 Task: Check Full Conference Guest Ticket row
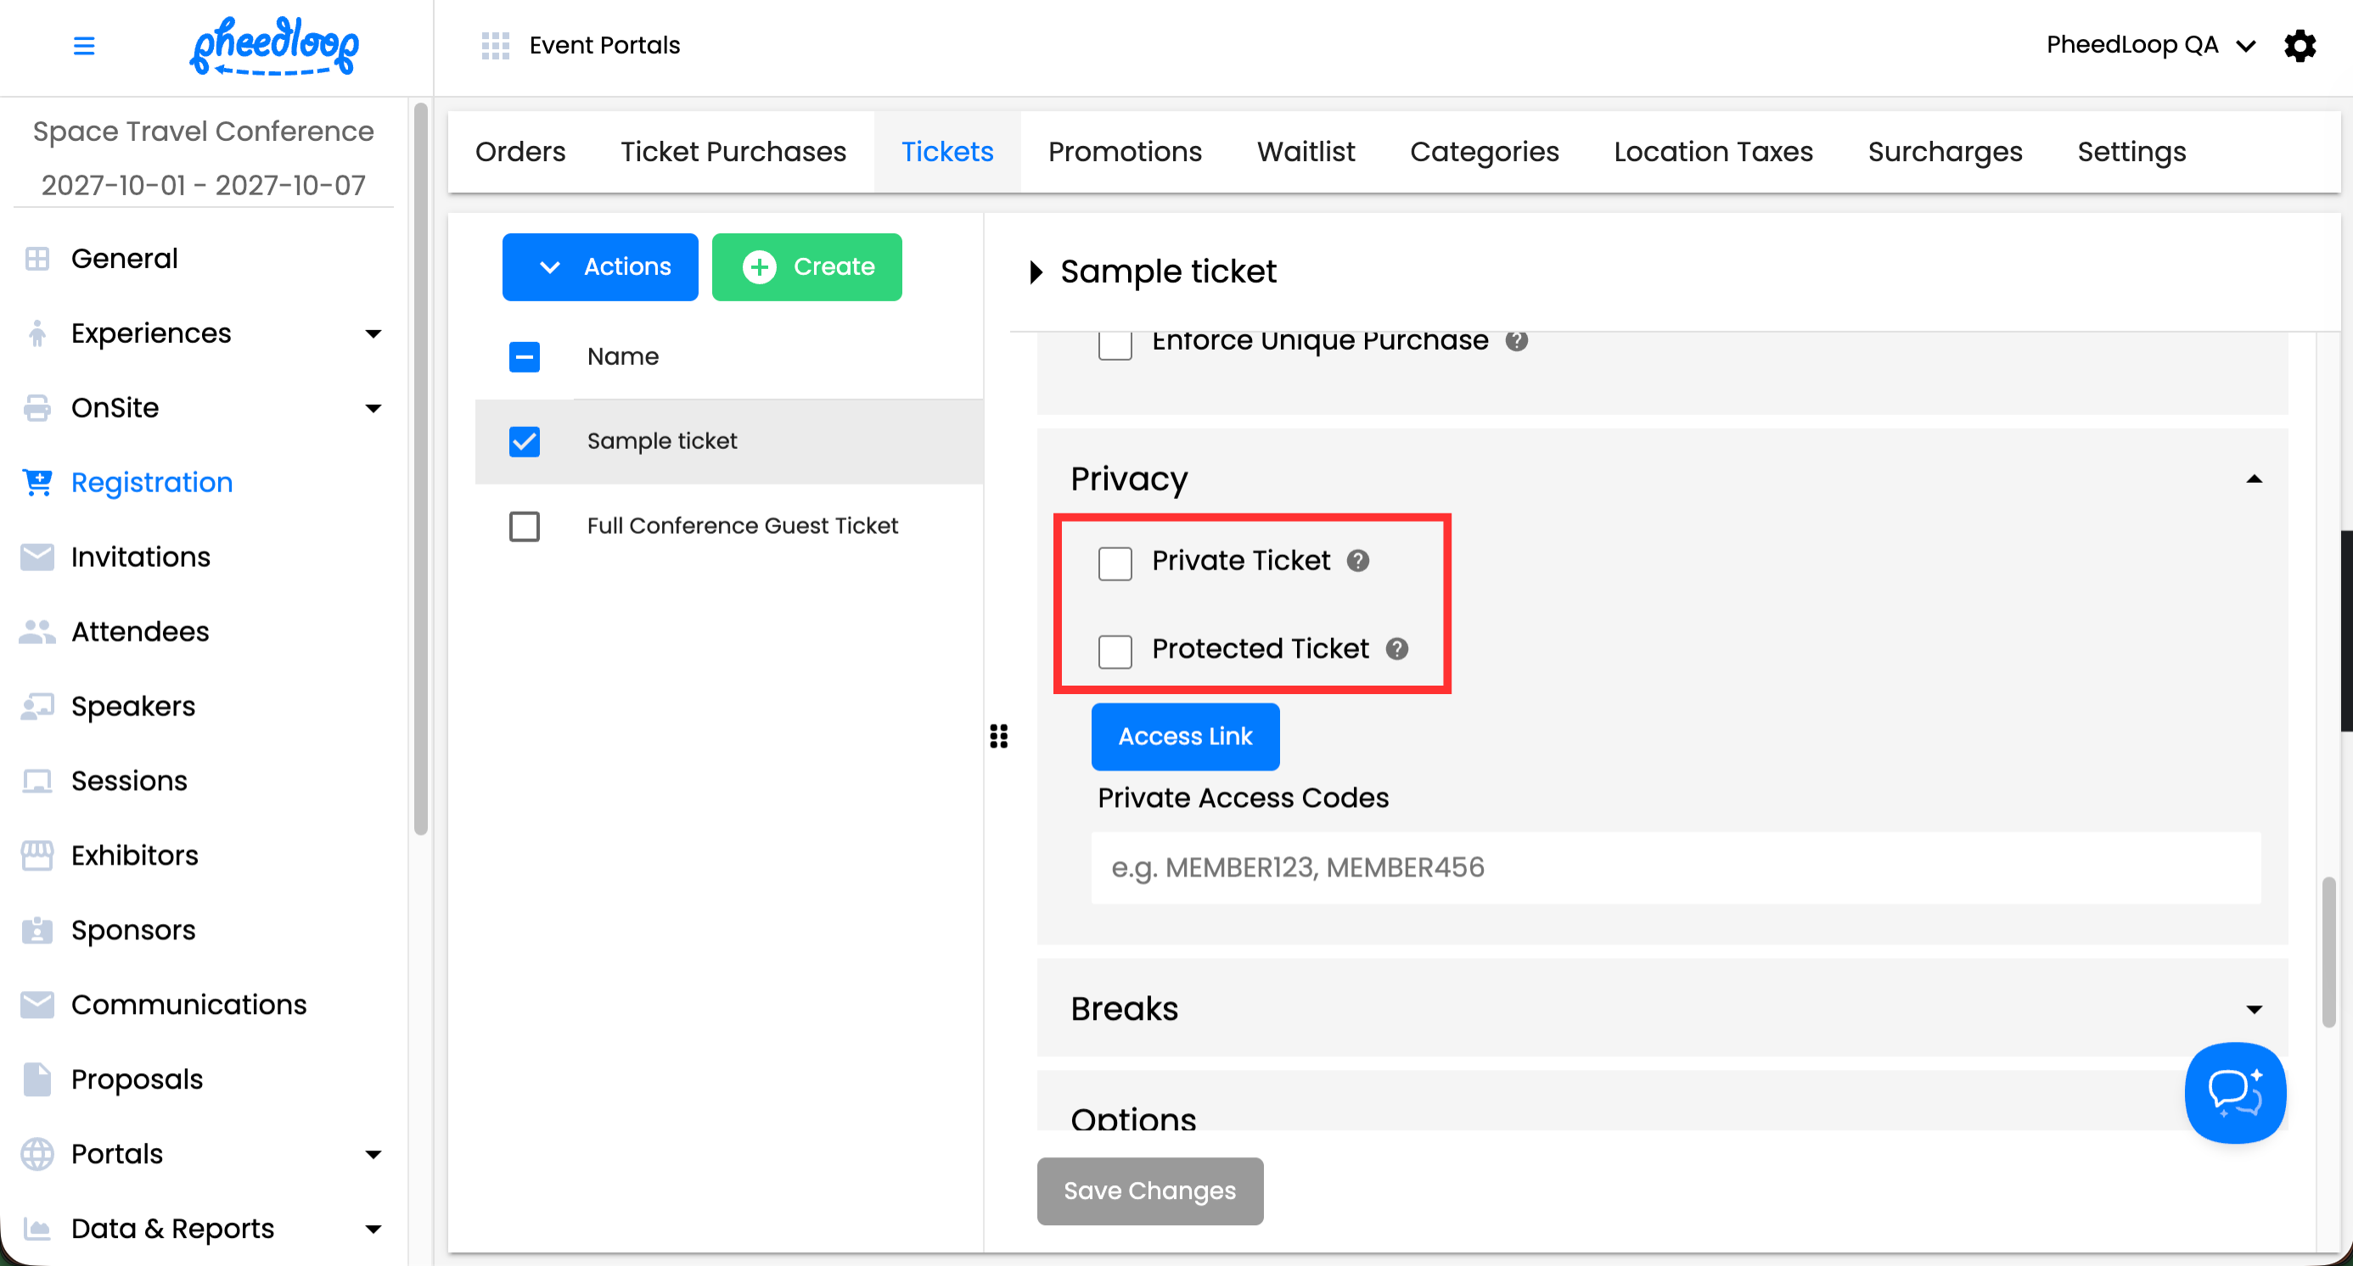525,526
